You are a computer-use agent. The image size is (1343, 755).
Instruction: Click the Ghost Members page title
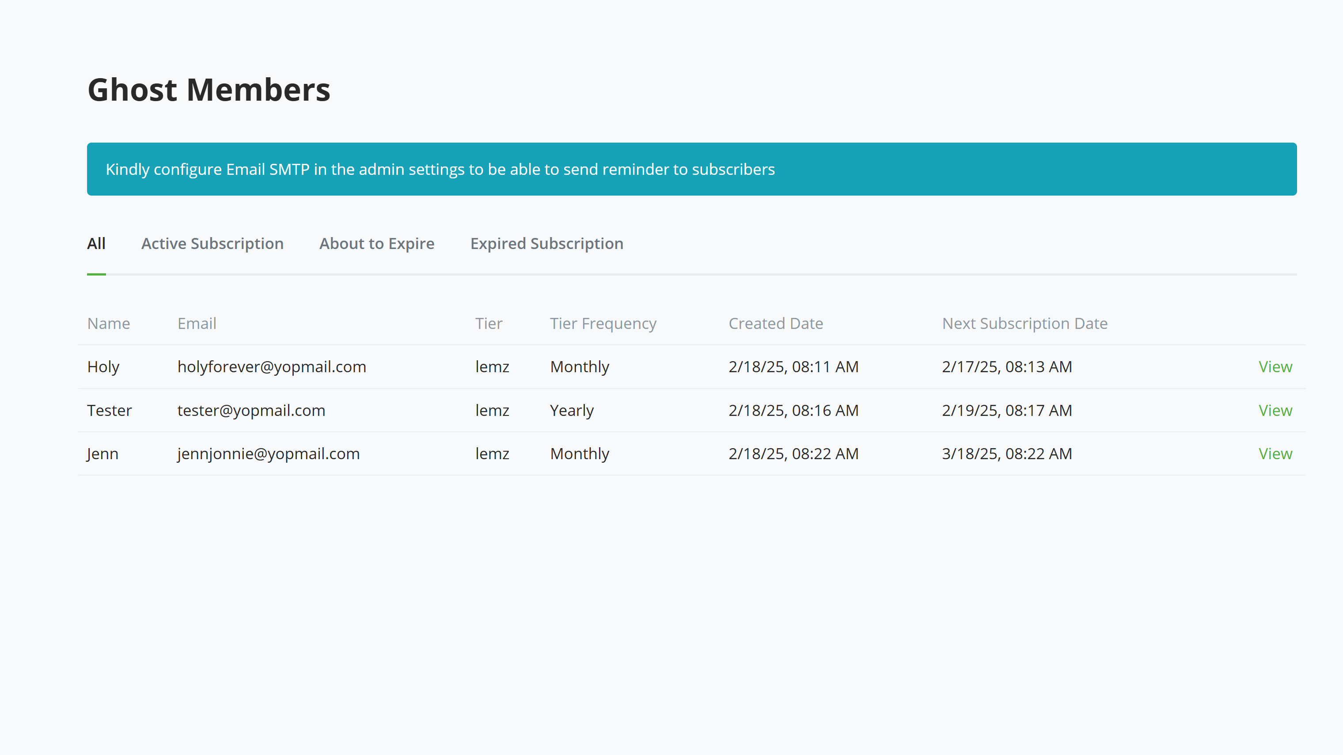(x=209, y=90)
